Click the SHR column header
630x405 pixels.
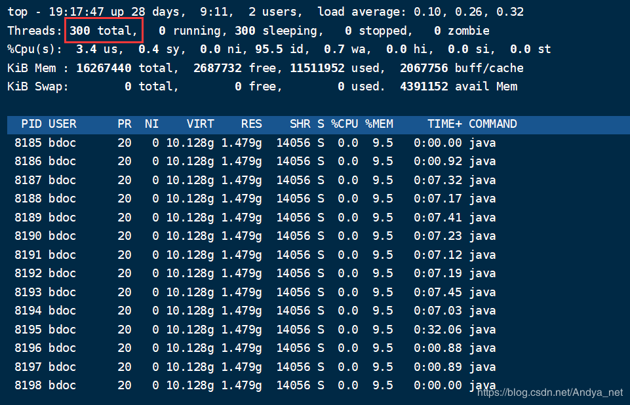tap(300, 124)
